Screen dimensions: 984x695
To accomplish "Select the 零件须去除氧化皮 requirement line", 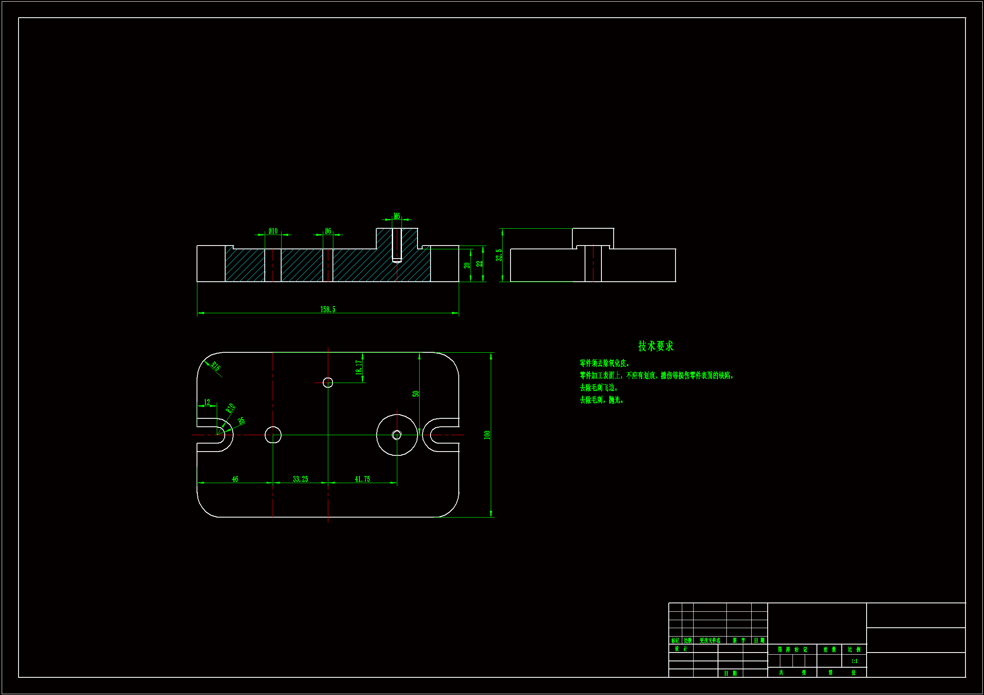I will coord(604,364).
